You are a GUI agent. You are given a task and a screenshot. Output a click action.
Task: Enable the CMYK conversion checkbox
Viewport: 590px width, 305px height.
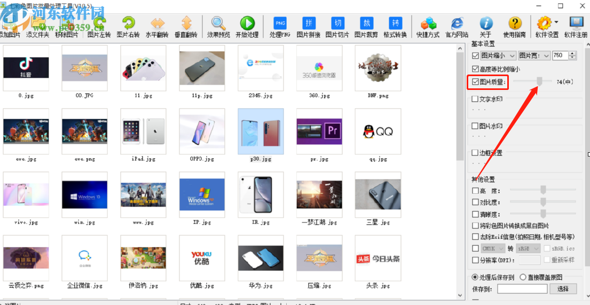tap(475, 249)
